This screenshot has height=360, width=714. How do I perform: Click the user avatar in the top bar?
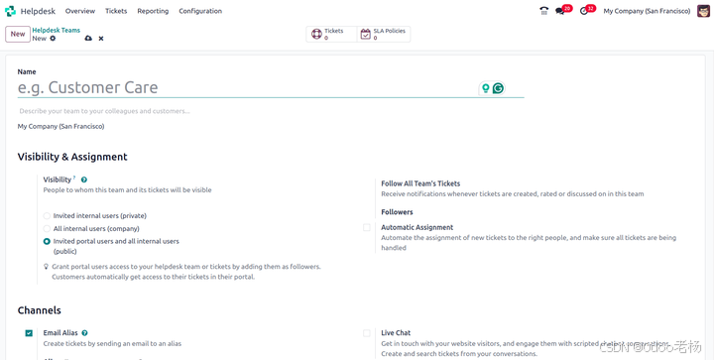703,11
